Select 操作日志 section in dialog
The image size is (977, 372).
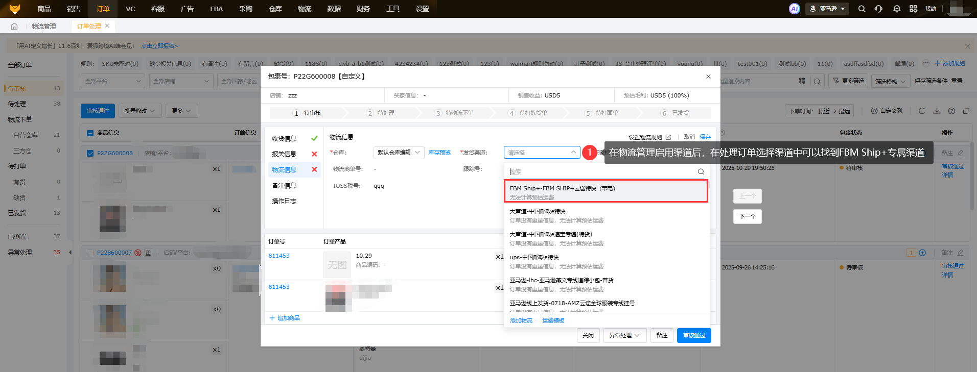[284, 201]
